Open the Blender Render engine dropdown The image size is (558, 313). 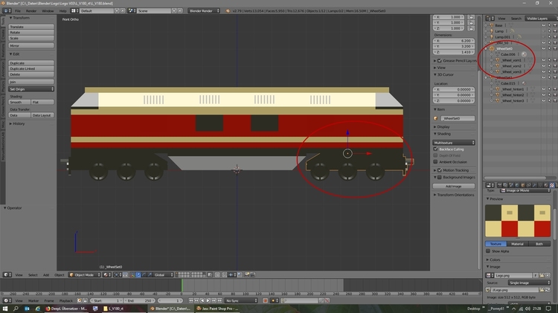point(204,10)
